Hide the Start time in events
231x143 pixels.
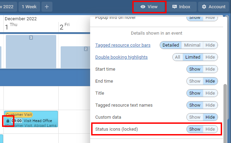[210, 69]
